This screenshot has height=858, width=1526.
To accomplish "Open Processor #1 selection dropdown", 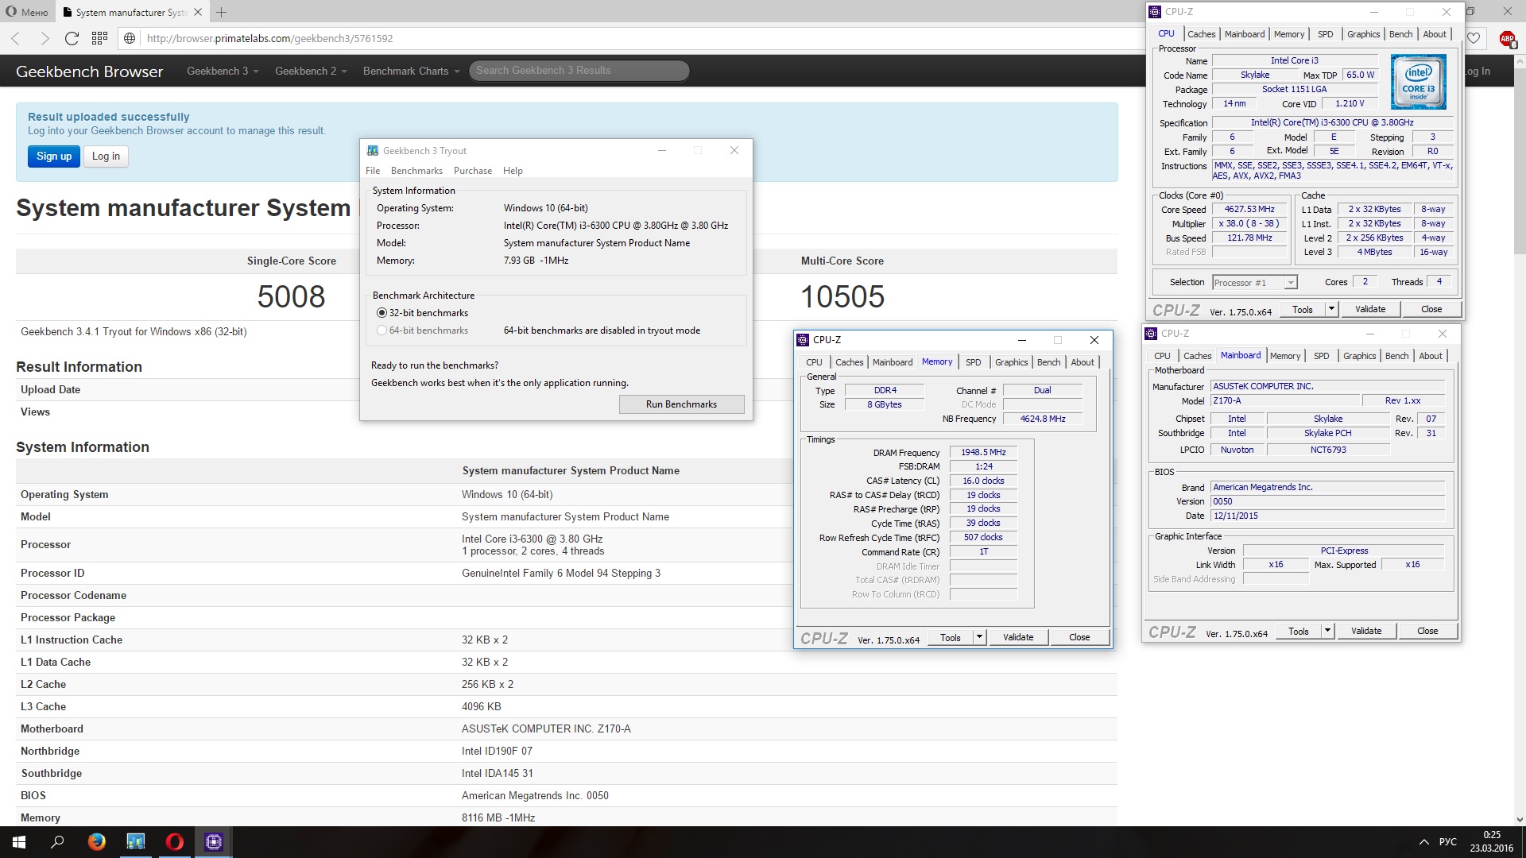I will point(1255,283).
